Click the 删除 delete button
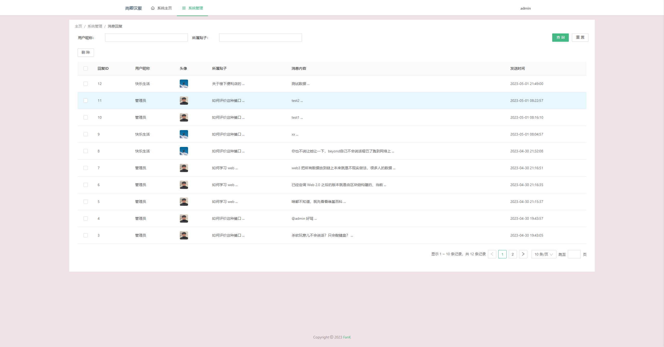Screen dimensions: 664x347 pos(86,53)
